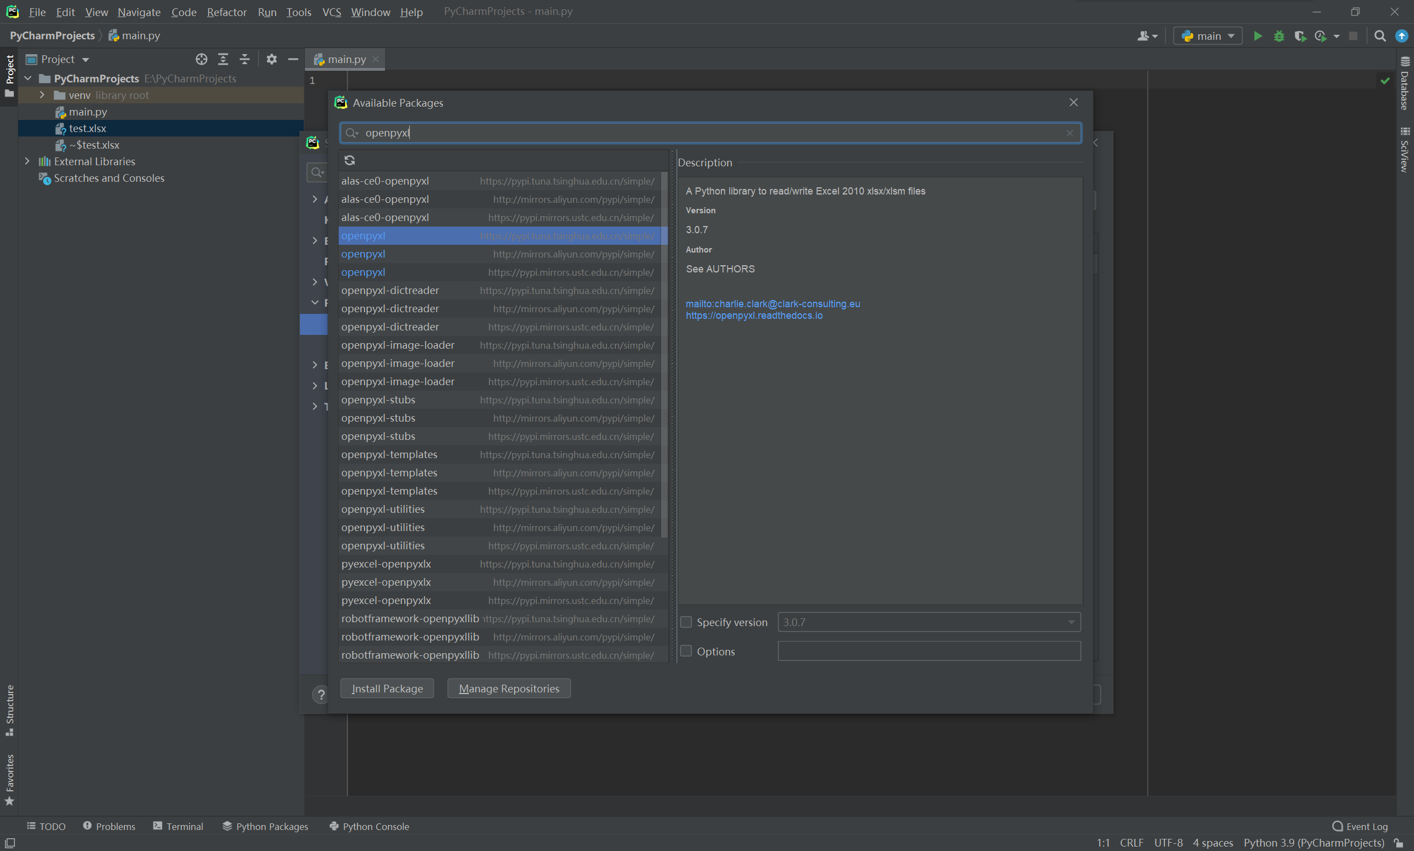Click the CRLF line separator widget

coord(1131,843)
